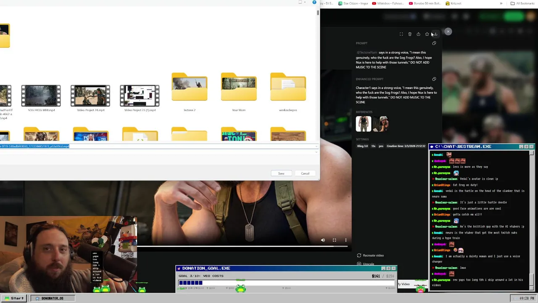This screenshot has height=303, width=538.
Task: Seek on the video progress bar
Action: coord(244,246)
